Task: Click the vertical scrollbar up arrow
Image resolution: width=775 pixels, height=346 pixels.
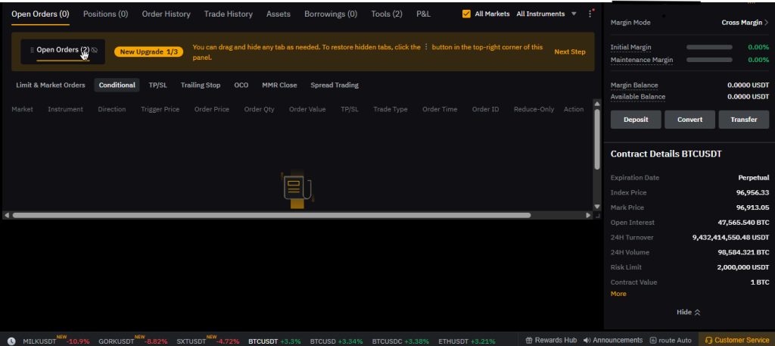Action: coord(597,104)
